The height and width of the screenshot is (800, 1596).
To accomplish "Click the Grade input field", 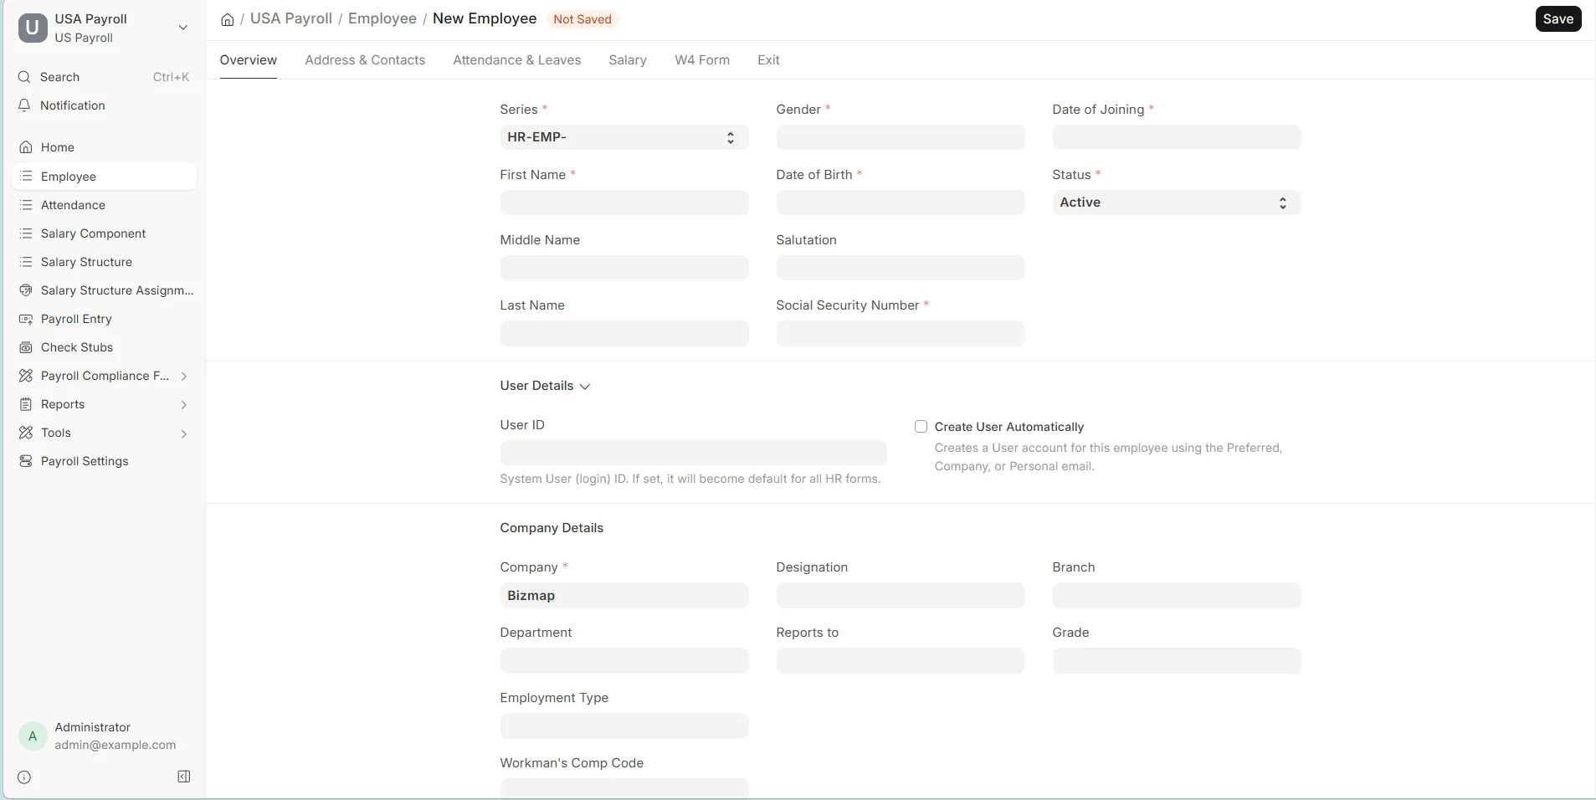I will pos(1177,661).
